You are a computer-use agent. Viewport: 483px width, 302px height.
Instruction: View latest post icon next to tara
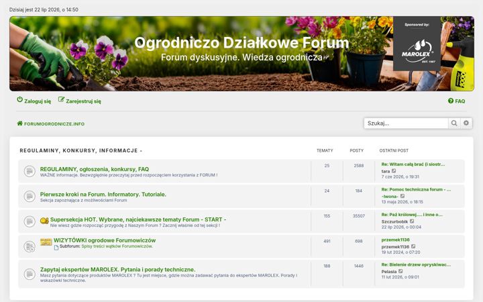pos(394,170)
